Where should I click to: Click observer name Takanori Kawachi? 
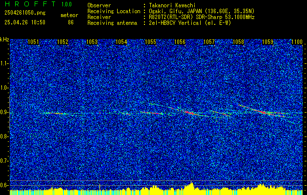tap(171, 5)
